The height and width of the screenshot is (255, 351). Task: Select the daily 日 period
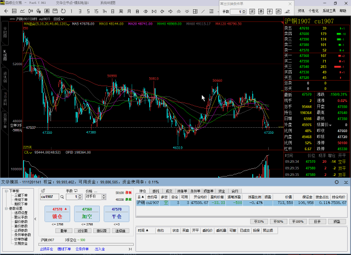tap(112, 11)
